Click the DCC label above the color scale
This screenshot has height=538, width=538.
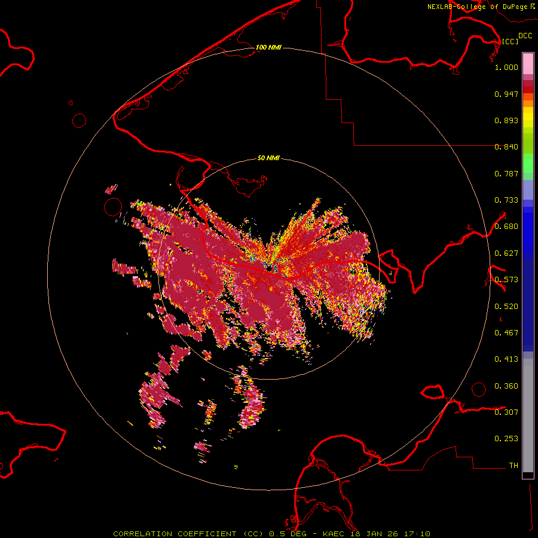click(525, 36)
